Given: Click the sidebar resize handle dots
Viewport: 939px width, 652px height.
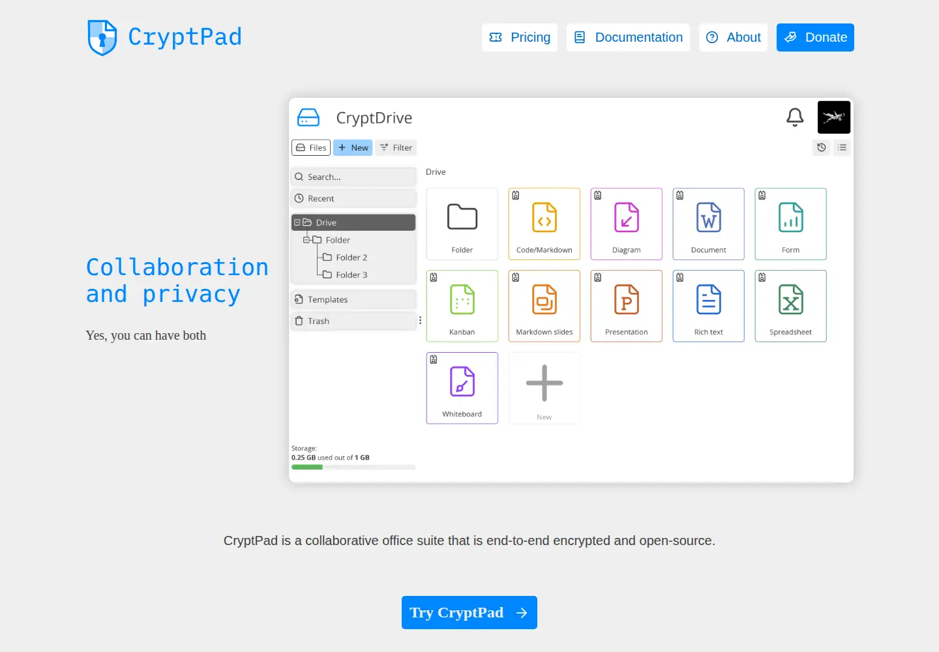Looking at the screenshot, I should [420, 320].
